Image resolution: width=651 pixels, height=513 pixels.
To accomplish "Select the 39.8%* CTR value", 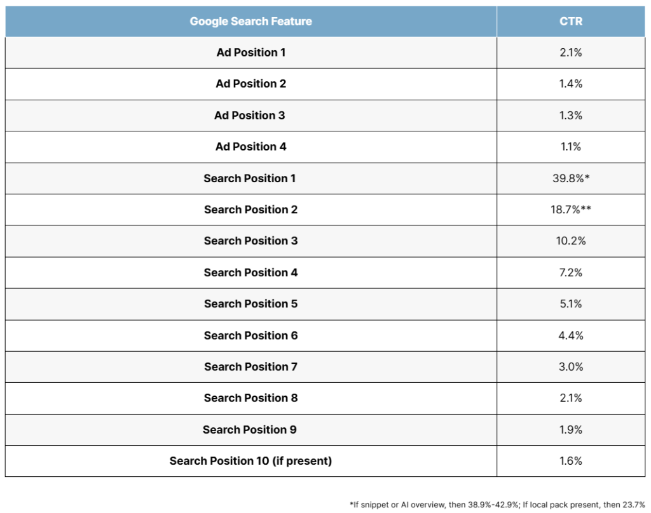I will click(571, 178).
